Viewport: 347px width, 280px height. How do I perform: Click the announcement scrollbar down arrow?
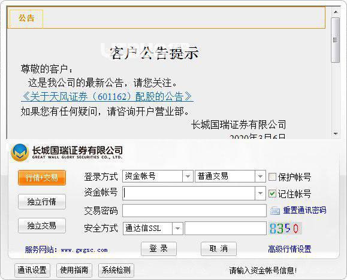[336, 133]
